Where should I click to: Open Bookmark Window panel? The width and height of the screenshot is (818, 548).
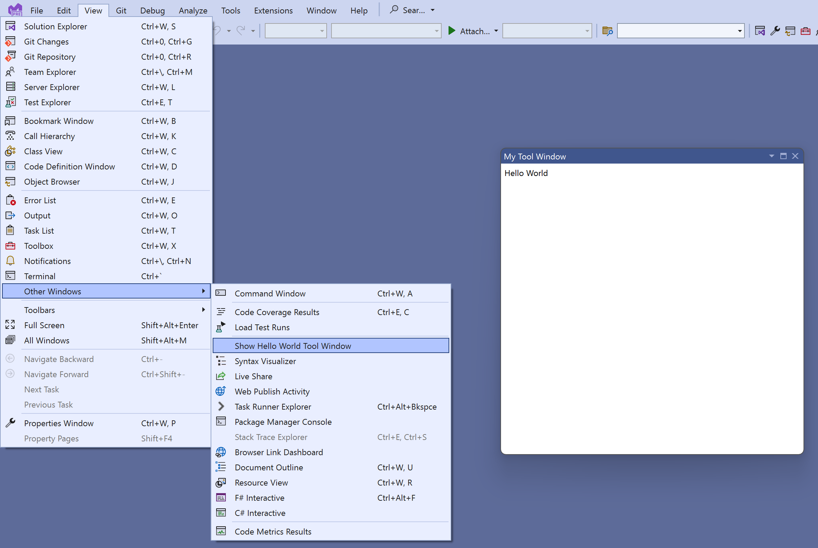pyautogui.click(x=59, y=120)
